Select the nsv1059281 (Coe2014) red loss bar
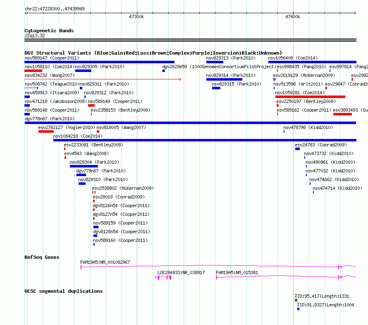The width and height of the screenshot is (368, 325). (x=310, y=97)
